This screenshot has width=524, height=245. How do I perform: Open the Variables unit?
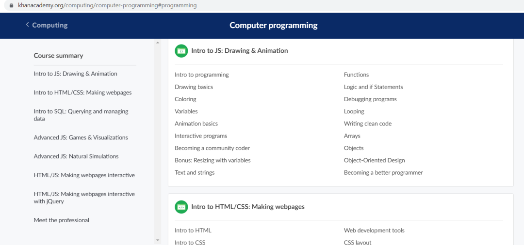coord(186,111)
